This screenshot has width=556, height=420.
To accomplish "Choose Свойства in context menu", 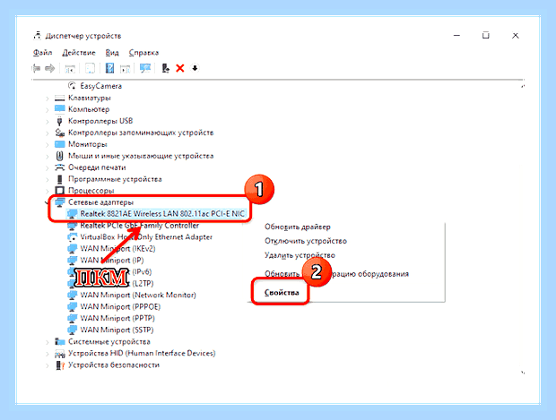I will coord(282,293).
